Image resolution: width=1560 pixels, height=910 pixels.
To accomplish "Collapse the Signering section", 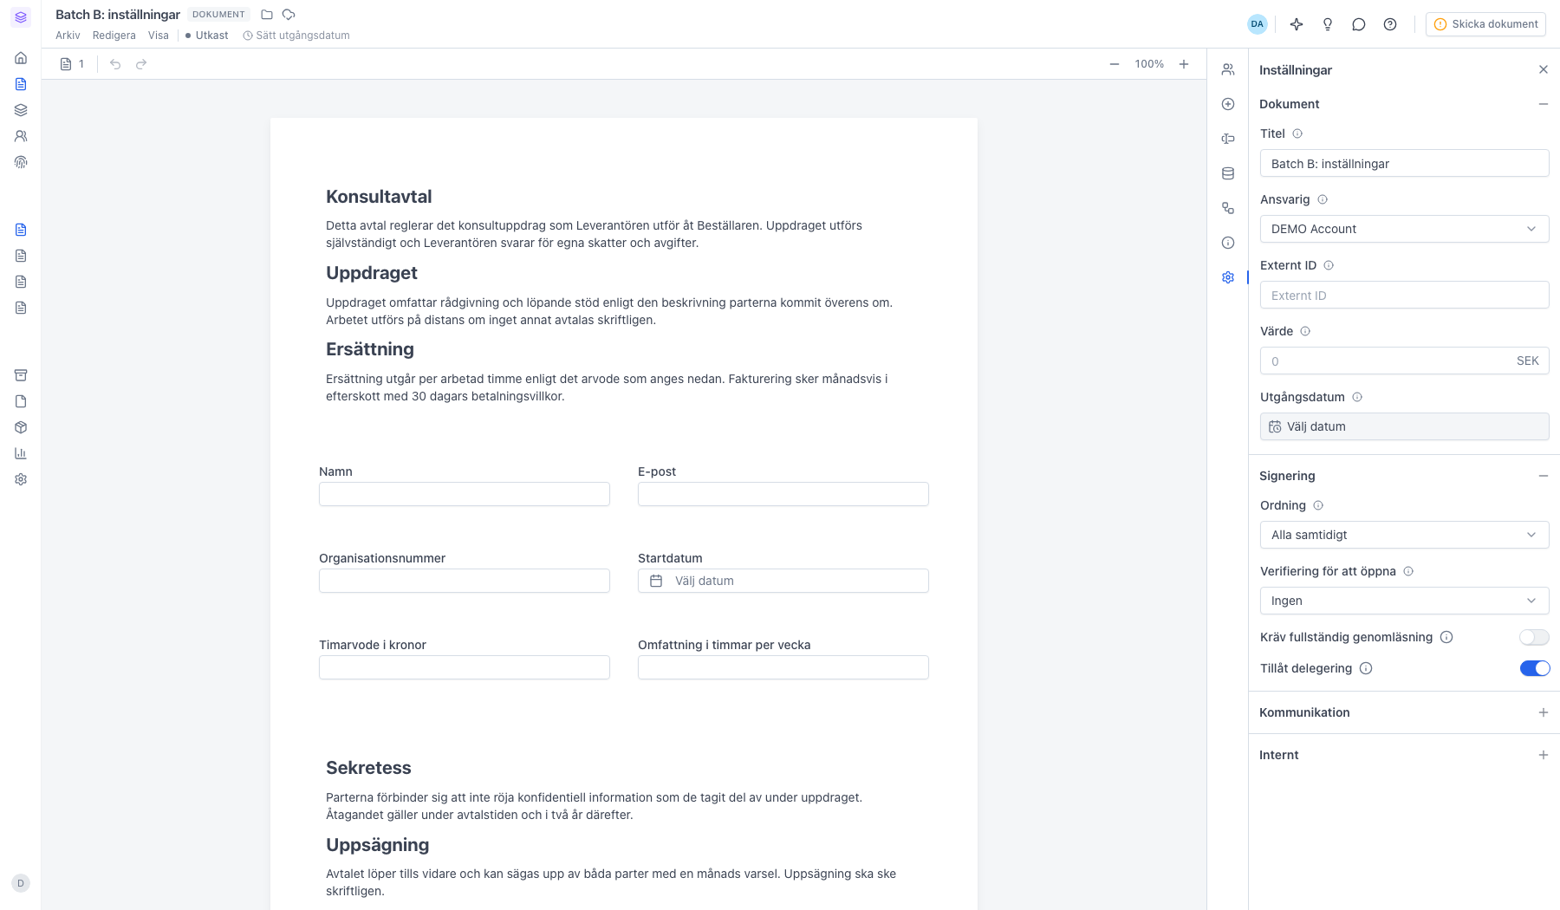I will pos(1544,476).
